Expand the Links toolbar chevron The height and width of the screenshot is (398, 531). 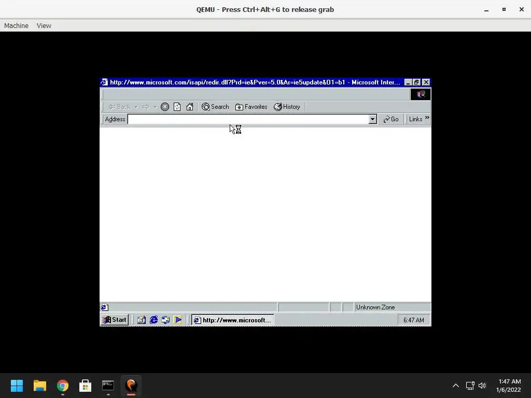[x=427, y=118]
